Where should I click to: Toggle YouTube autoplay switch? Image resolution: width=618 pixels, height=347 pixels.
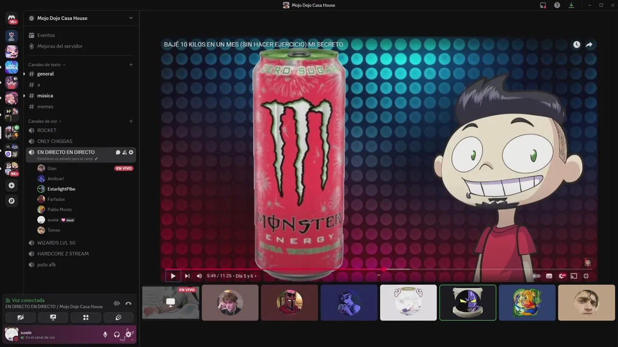(x=536, y=276)
